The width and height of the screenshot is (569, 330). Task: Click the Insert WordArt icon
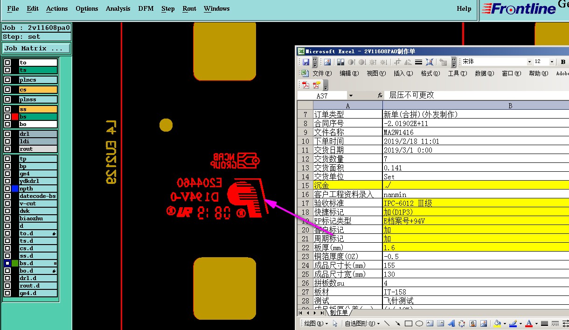pos(451,323)
